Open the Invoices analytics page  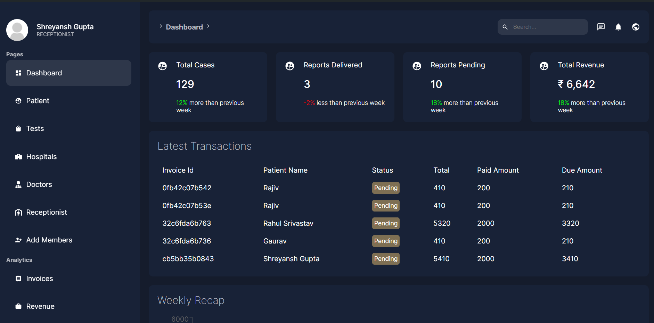(39, 279)
